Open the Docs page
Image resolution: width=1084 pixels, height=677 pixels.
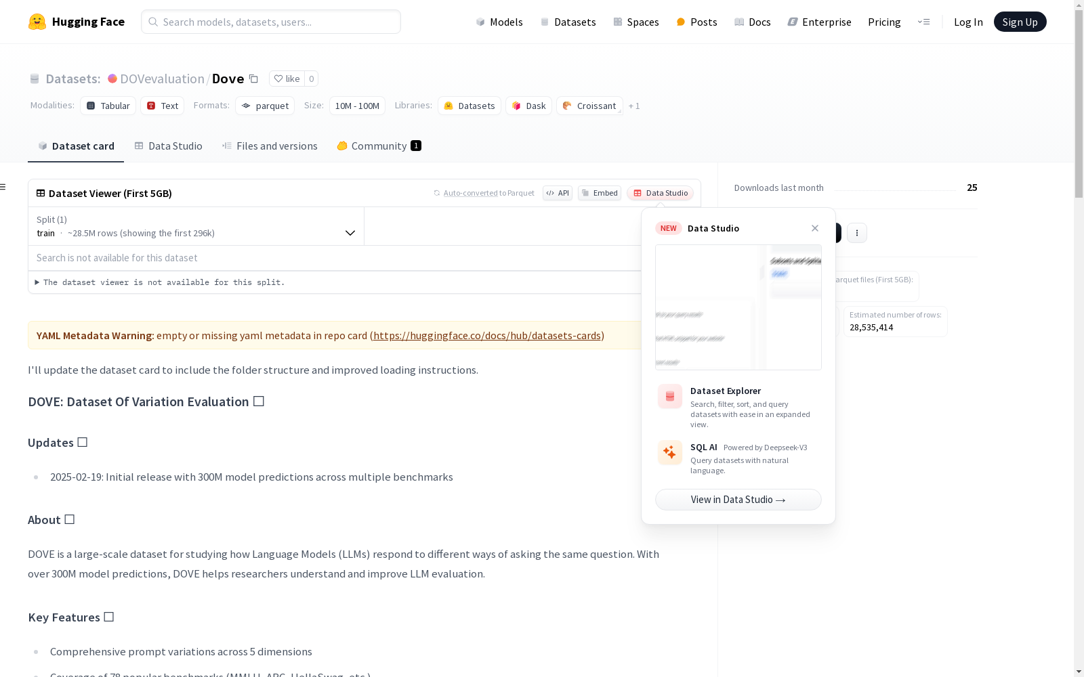coord(753,22)
